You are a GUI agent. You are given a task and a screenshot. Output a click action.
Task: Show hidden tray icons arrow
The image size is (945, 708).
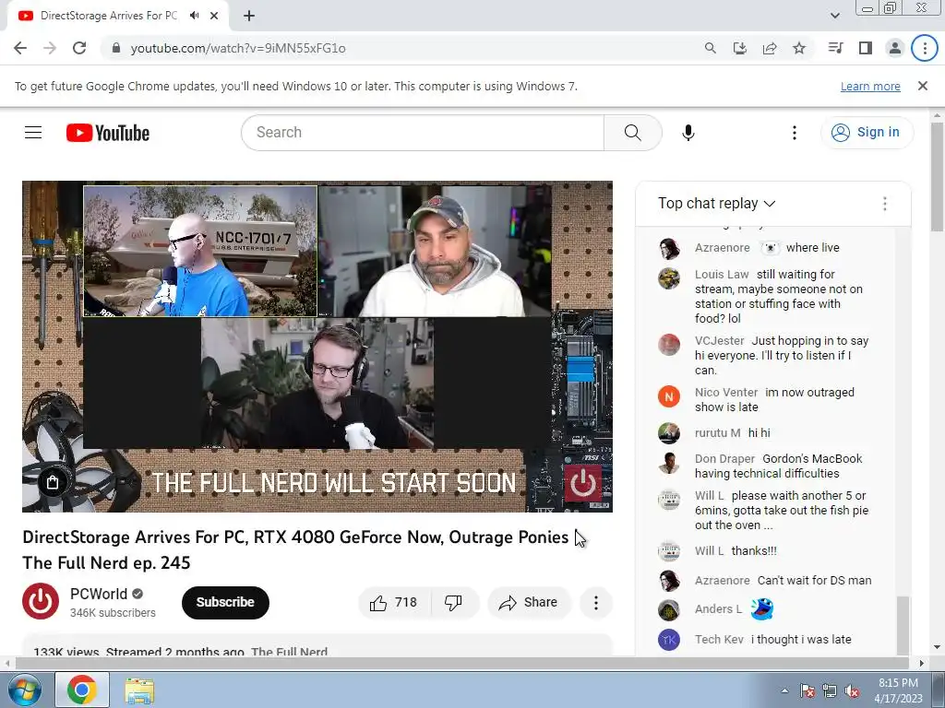(784, 690)
